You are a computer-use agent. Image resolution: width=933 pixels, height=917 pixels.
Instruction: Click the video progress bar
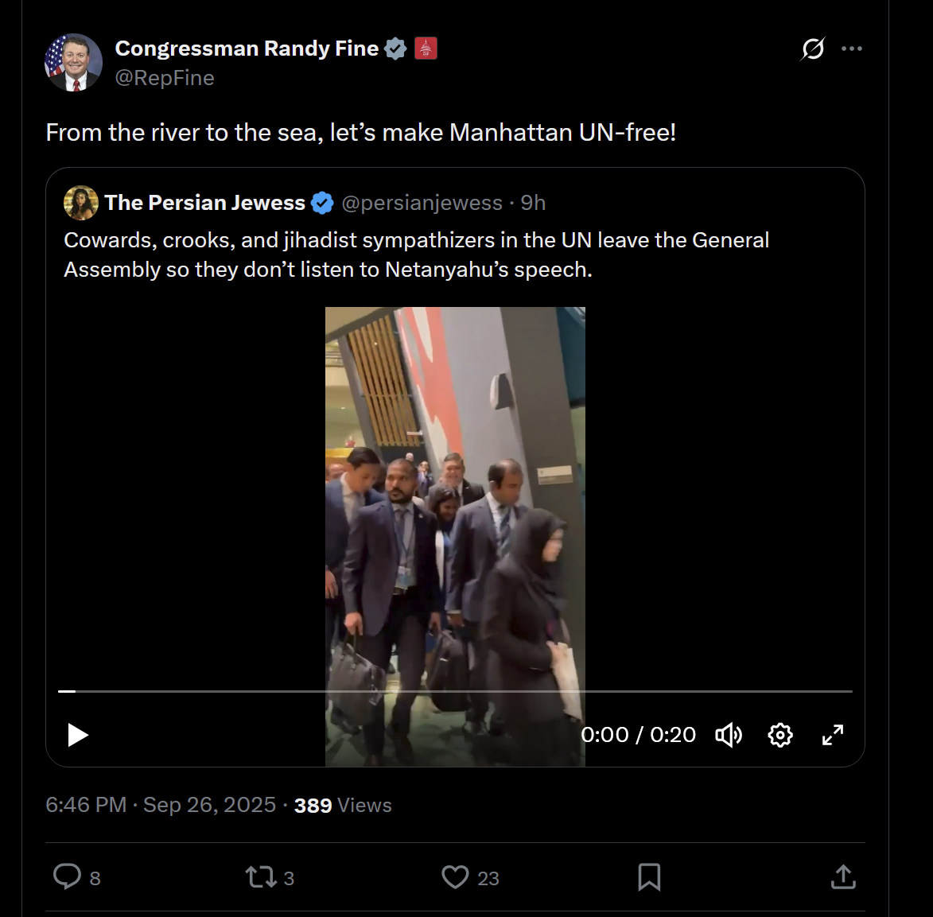pyautogui.click(x=455, y=692)
